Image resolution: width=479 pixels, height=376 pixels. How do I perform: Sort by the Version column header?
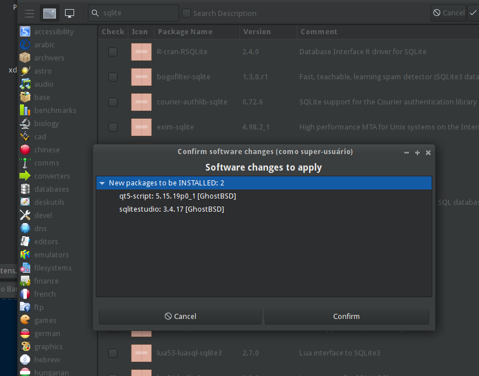(x=257, y=32)
